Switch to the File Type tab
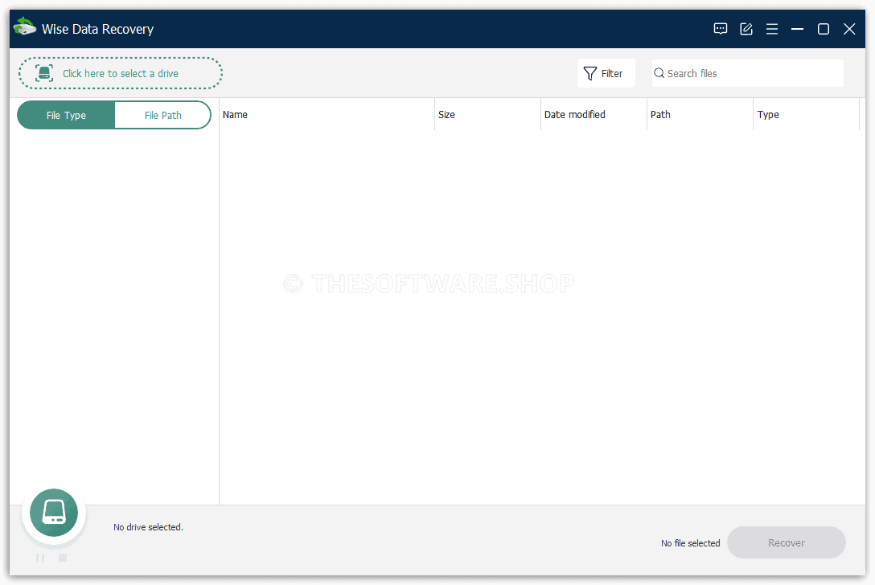The image size is (875, 585). 66,115
